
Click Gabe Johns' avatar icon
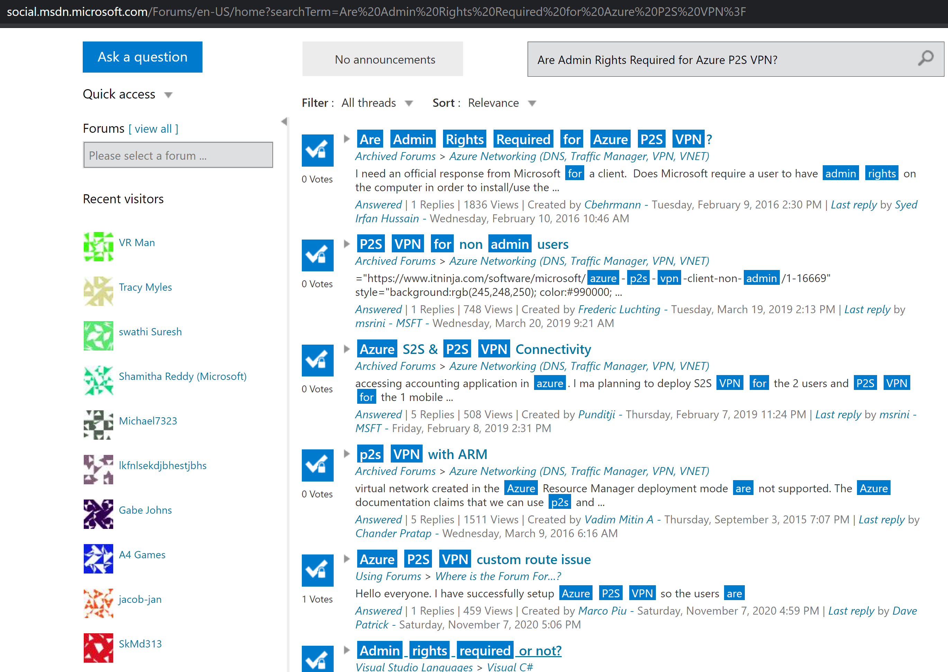point(98,514)
